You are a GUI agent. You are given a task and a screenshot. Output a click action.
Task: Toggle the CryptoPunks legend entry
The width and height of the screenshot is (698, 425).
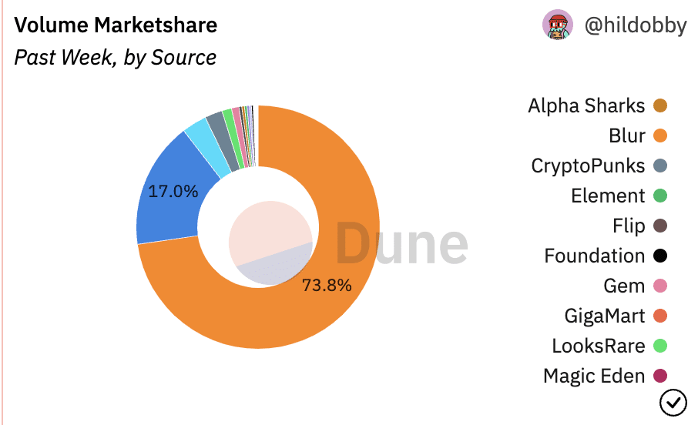(x=599, y=166)
